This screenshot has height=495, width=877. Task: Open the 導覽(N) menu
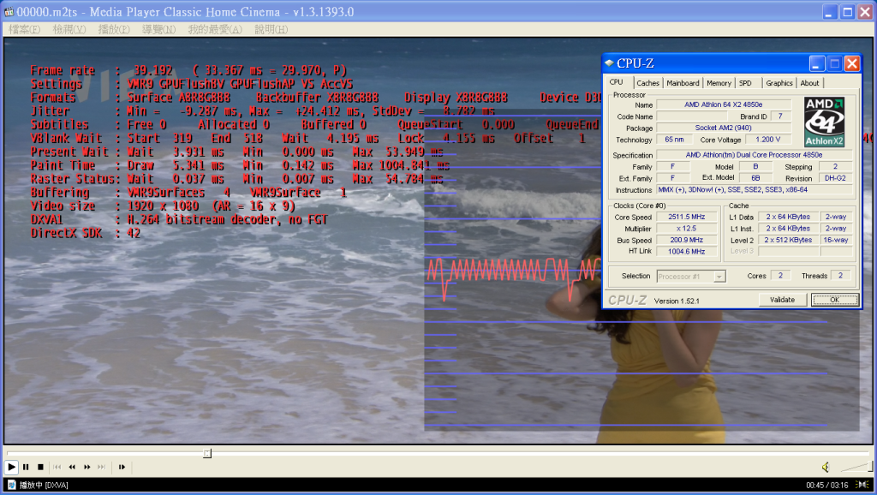158,29
